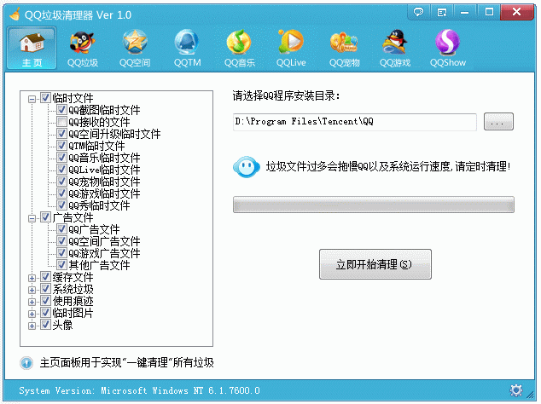Toggle QQ空间广告文件 checkbox
This screenshot has width=541, height=404.
[x=61, y=241]
